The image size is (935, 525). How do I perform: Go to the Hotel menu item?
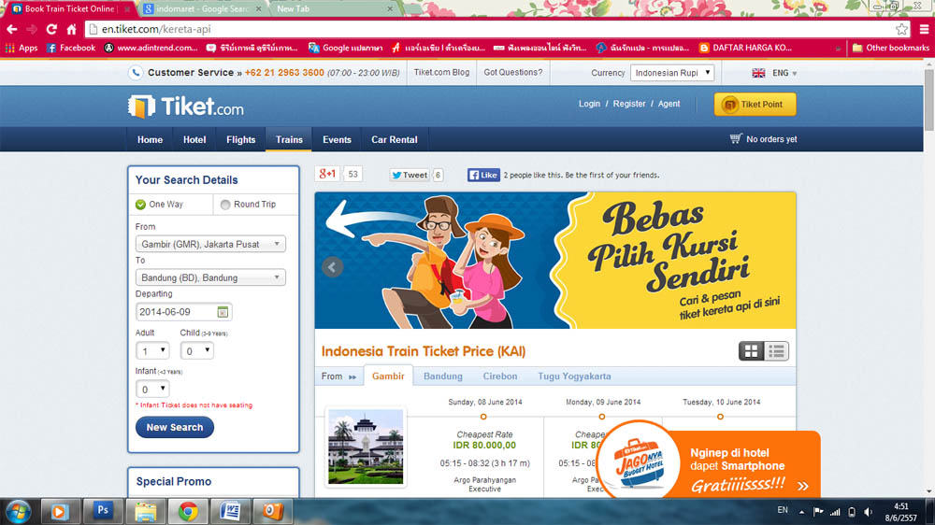(194, 139)
